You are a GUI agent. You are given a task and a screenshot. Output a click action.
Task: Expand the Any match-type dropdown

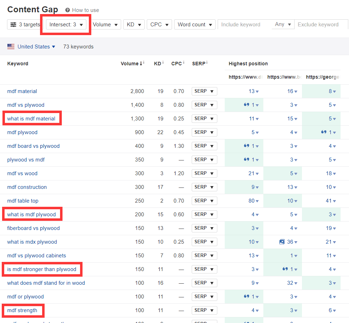point(283,25)
